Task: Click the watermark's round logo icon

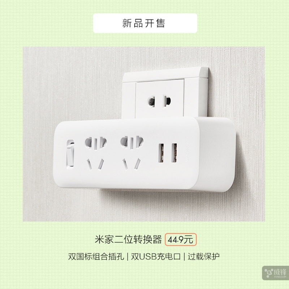Action: point(269,273)
